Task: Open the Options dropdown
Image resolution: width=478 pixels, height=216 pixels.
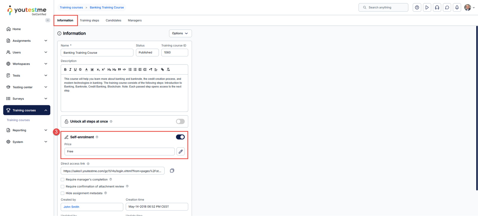Action: pyautogui.click(x=180, y=33)
